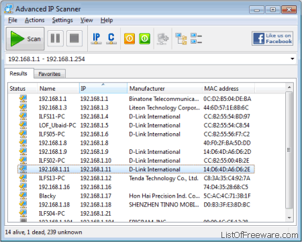Sort by the MAC address column header
Viewport: 302px width, 242px height.
tap(228, 89)
